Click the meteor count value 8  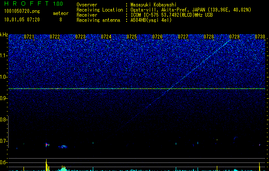pyautogui.click(x=61, y=20)
